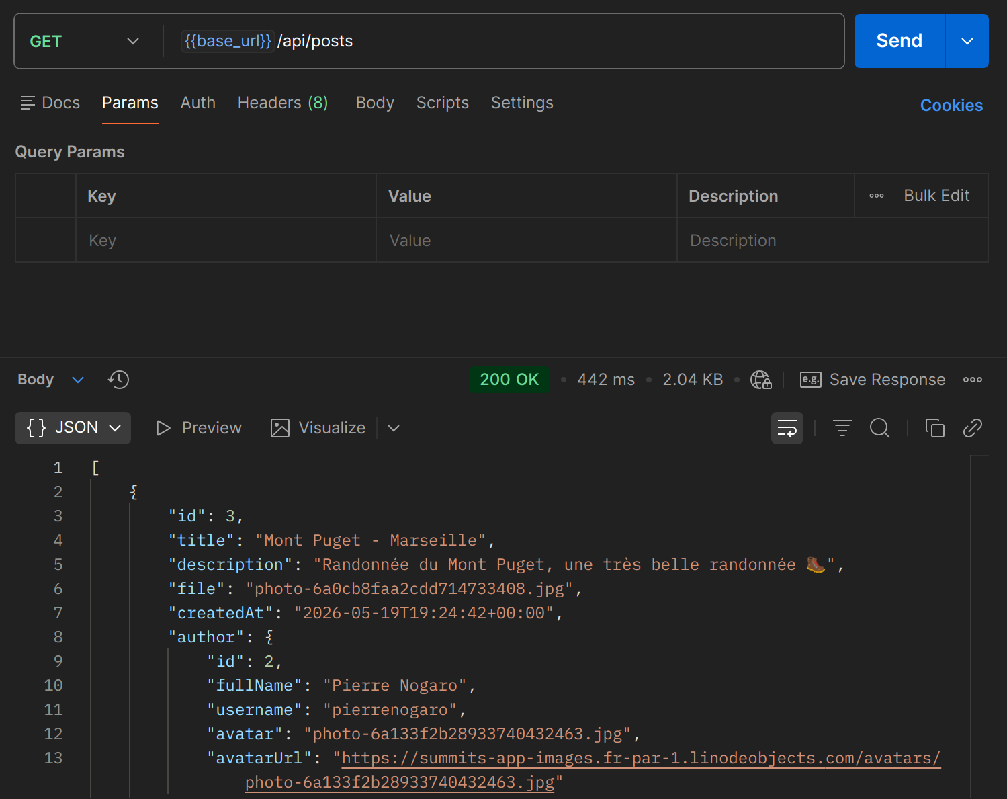Expand the response Body dropdown

(x=50, y=380)
